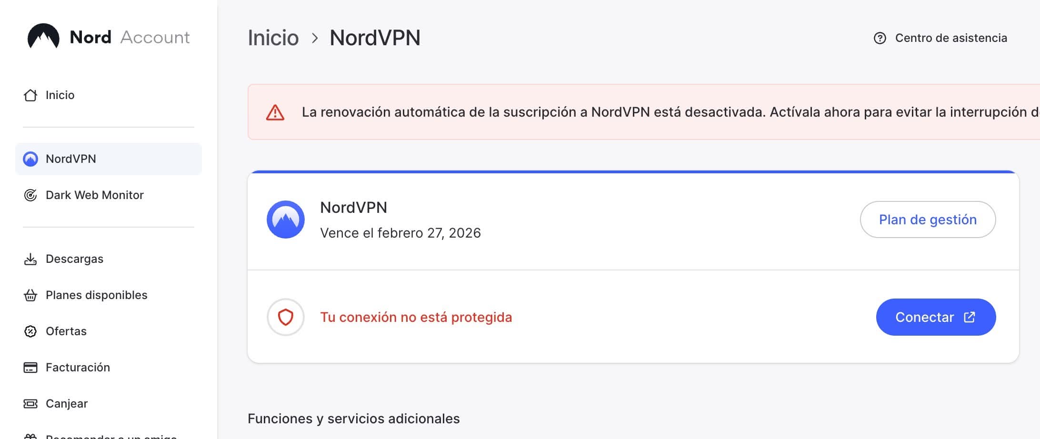Click the red warning triangle in banner
1040x439 pixels.
(x=275, y=112)
